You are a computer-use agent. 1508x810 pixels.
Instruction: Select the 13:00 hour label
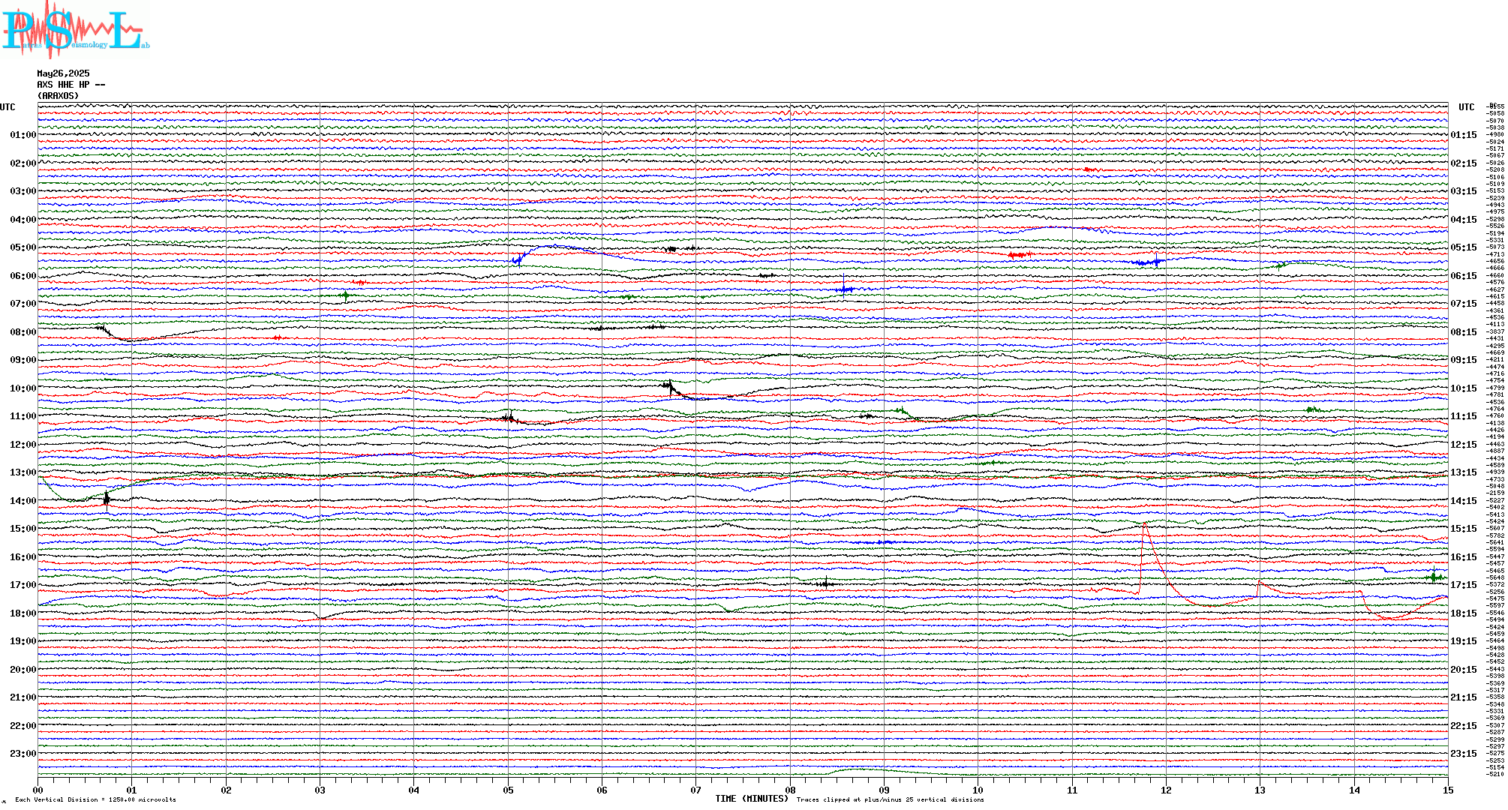point(23,472)
